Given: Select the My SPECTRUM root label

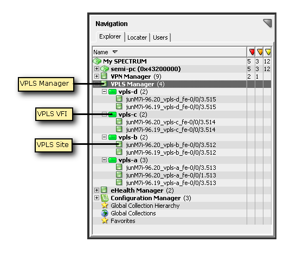Looking at the screenshot, I should coord(125,61).
